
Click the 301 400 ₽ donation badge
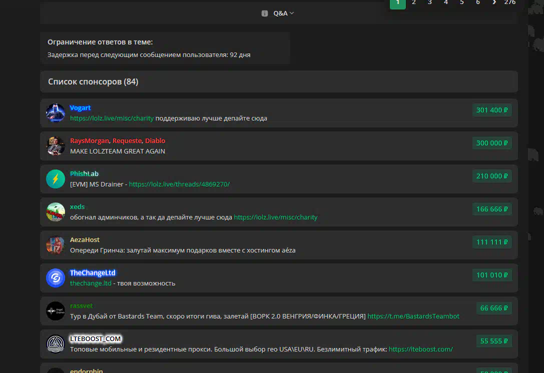click(x=491, y=110)
